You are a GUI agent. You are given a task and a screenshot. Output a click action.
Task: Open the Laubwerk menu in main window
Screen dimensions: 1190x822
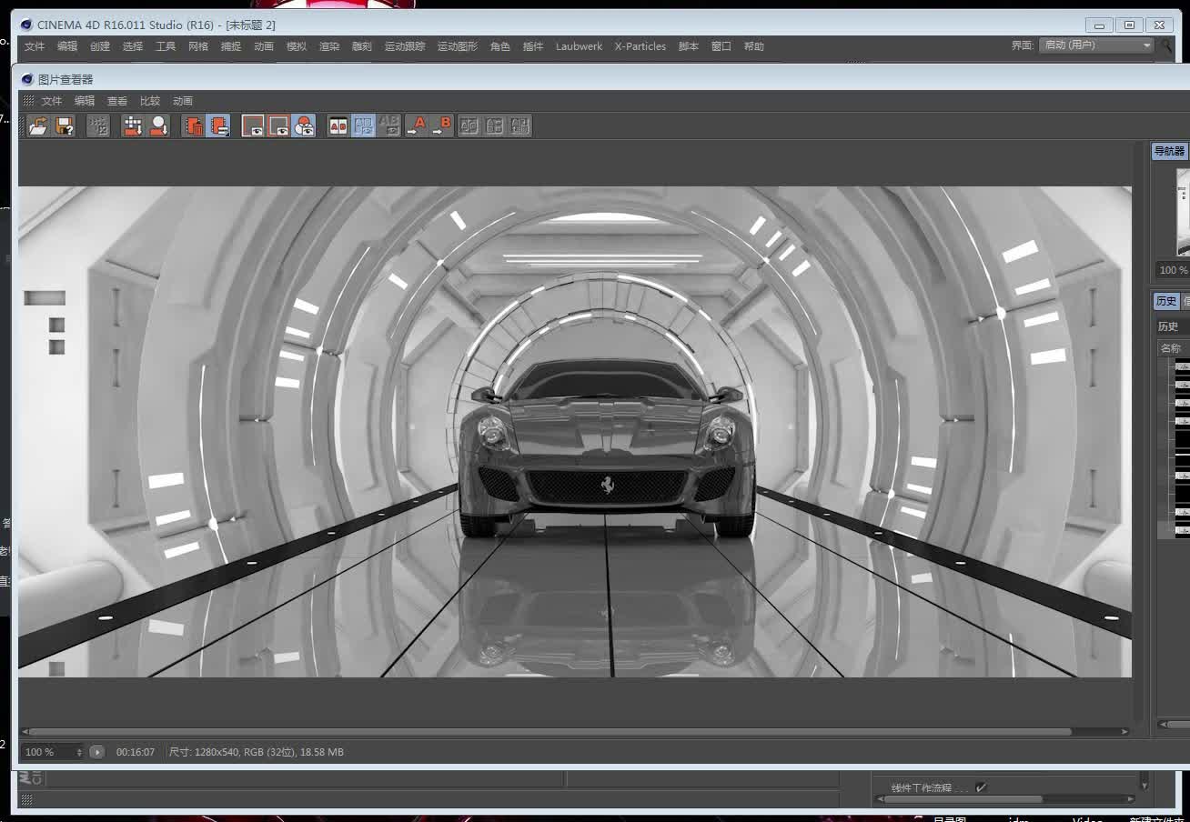pyautogui.click(x=580, y=46)
